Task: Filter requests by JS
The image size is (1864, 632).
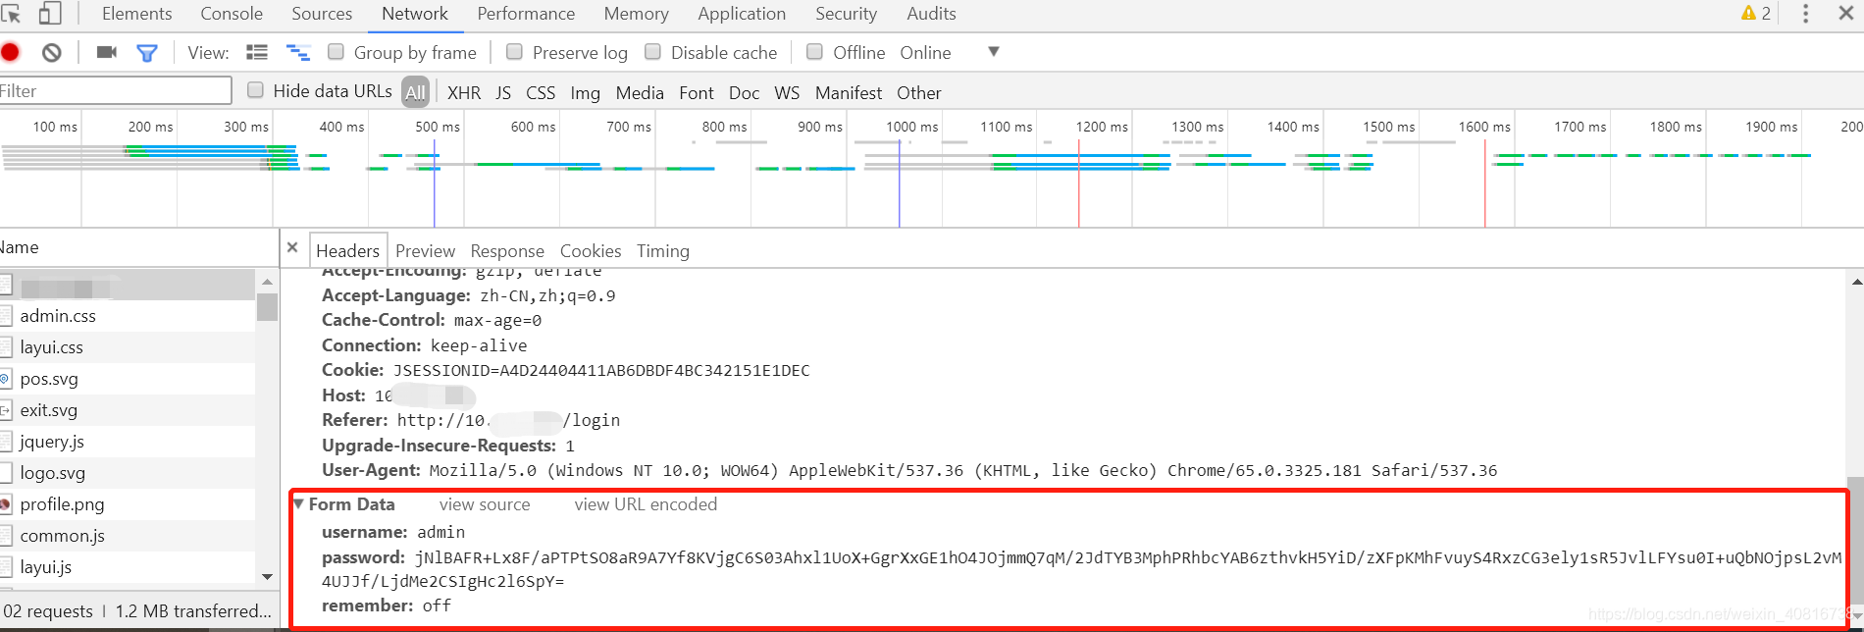Action: 503,92
